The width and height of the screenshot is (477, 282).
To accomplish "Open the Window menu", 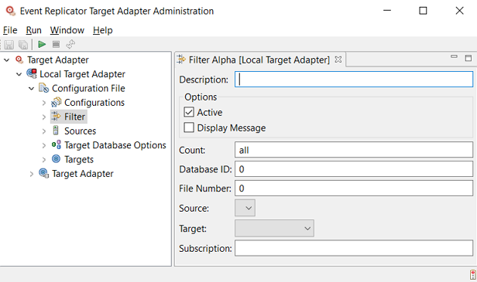I will point(67,30).
